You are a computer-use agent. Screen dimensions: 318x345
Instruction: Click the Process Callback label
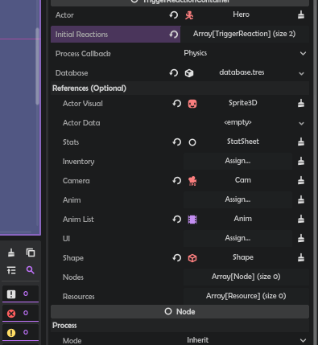[x=83, y=54]
